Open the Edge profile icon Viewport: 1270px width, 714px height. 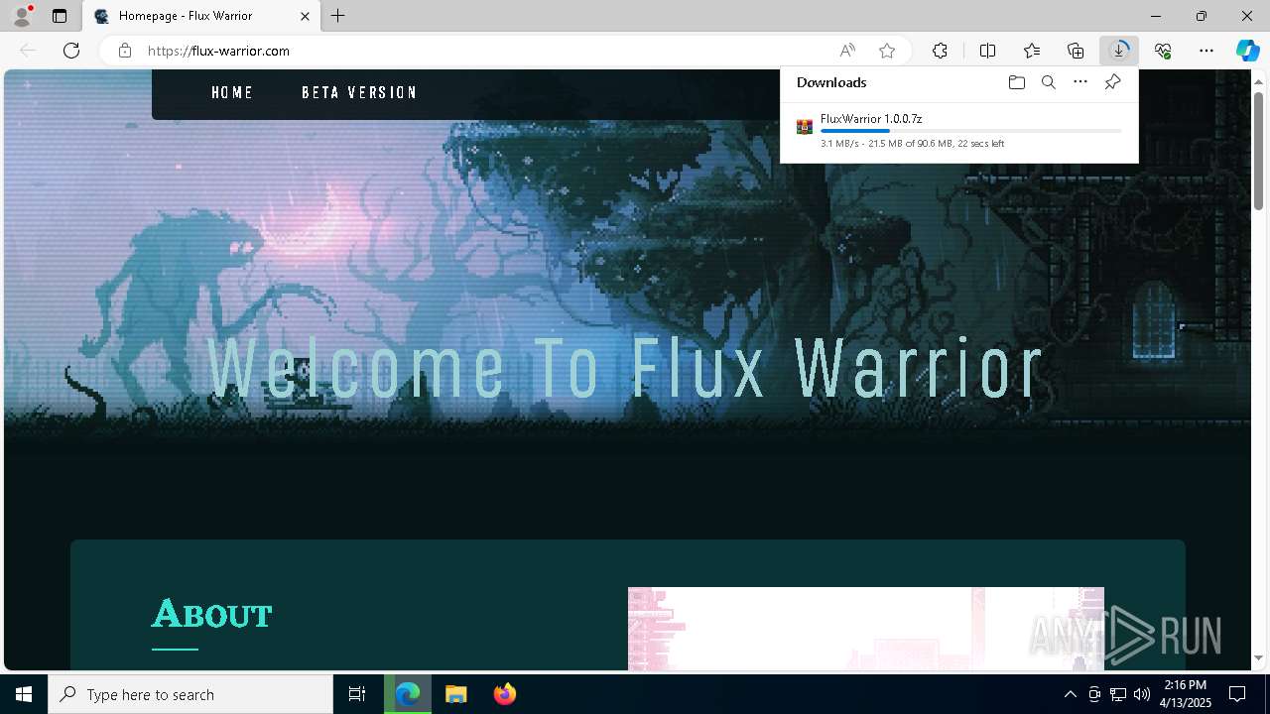click(x=22, y=16)
